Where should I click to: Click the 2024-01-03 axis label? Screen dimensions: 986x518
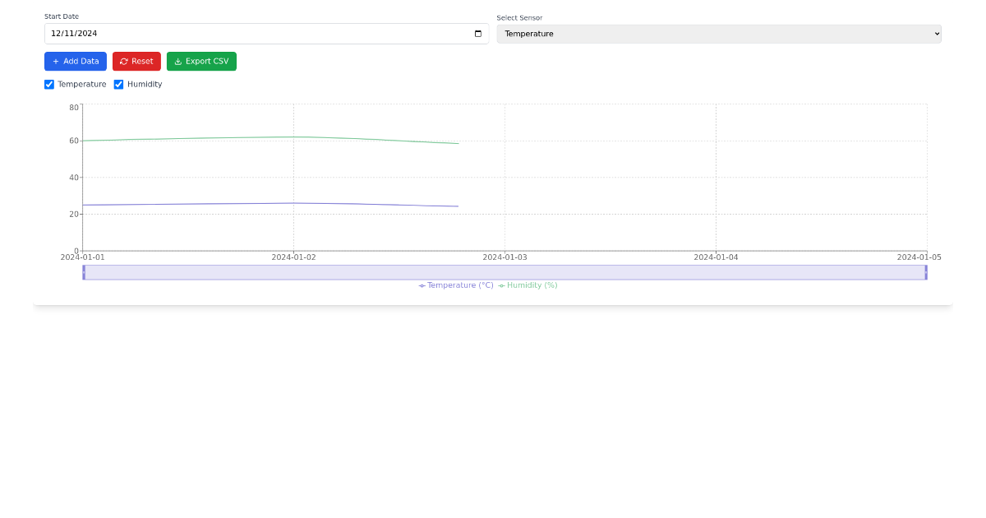[x=503, y=257]
